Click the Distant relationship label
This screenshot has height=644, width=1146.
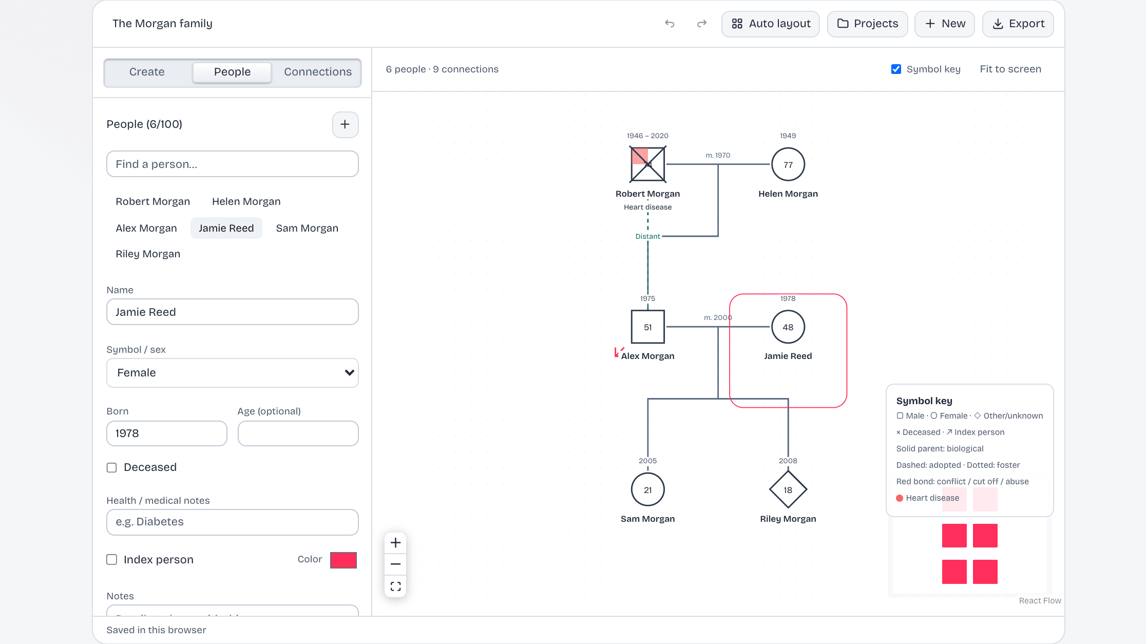click(x=648, y=236)
